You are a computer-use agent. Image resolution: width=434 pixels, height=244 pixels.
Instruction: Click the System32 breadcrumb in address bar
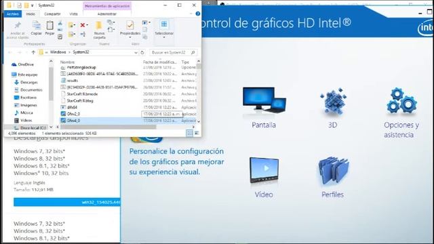click(81, 52)
